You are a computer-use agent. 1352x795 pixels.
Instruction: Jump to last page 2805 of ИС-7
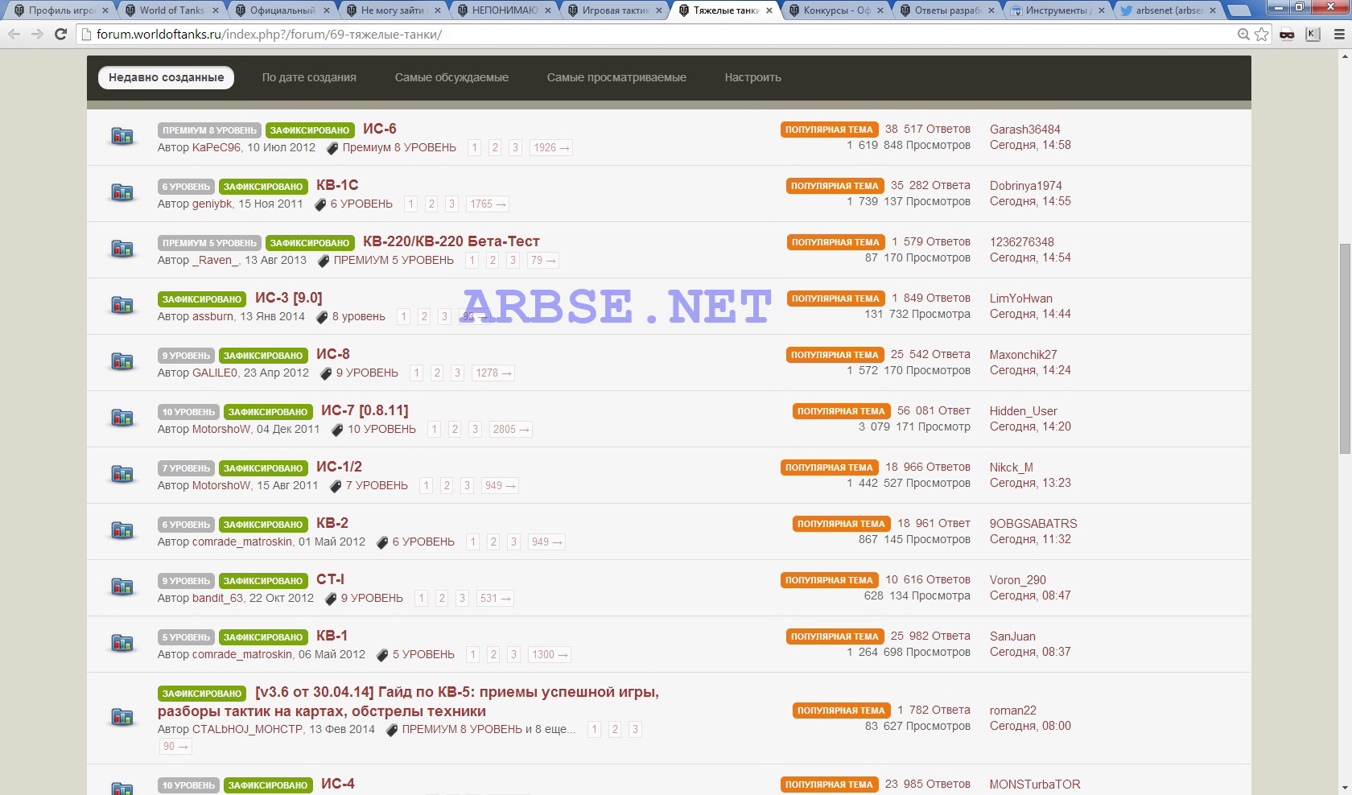pos(511,430)
